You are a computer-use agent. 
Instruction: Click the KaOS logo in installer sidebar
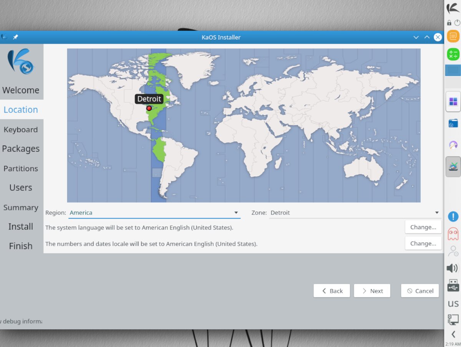point(21,61)
